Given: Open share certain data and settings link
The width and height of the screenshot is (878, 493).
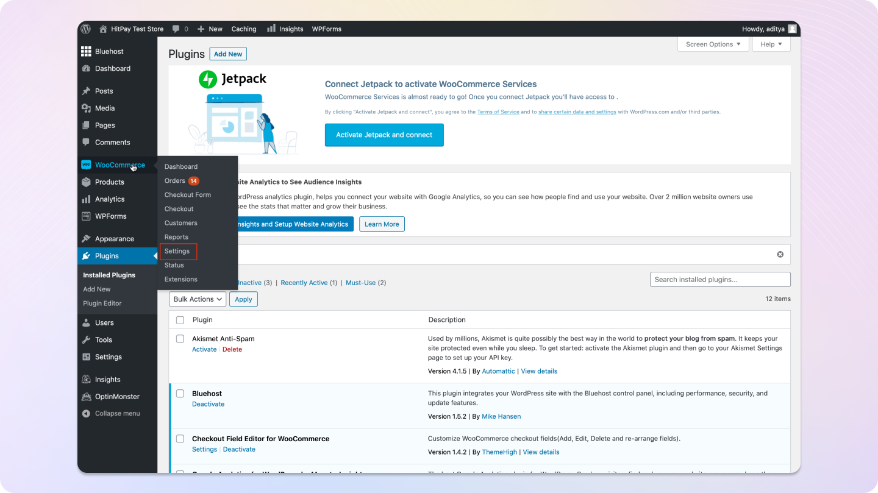Looking at the screenshot, I should pos(577,112).
